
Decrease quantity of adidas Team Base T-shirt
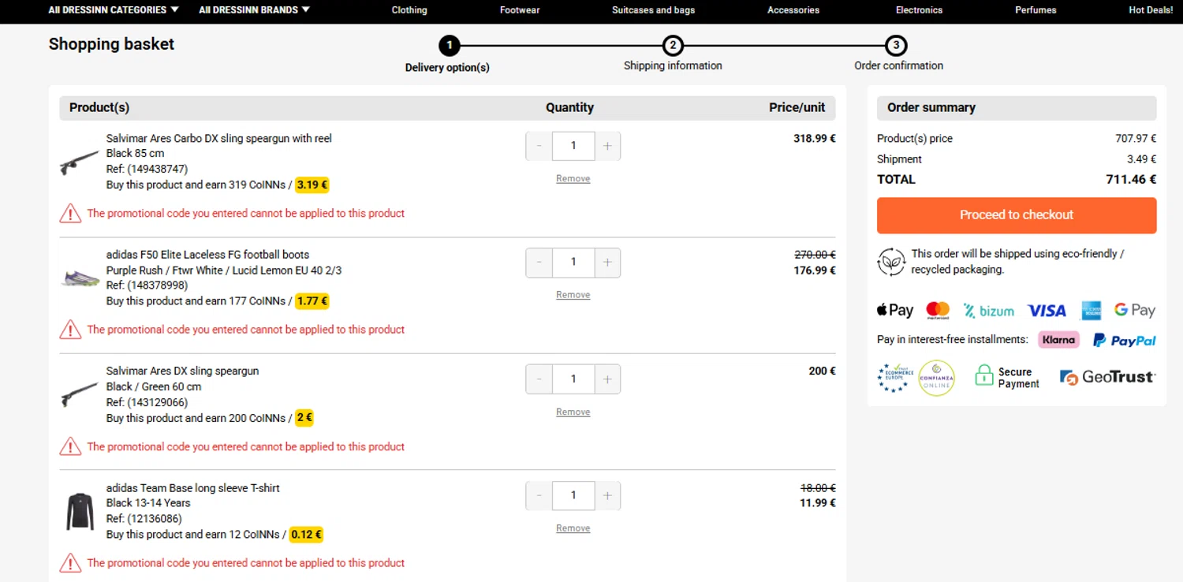click(x=539, y=496)
